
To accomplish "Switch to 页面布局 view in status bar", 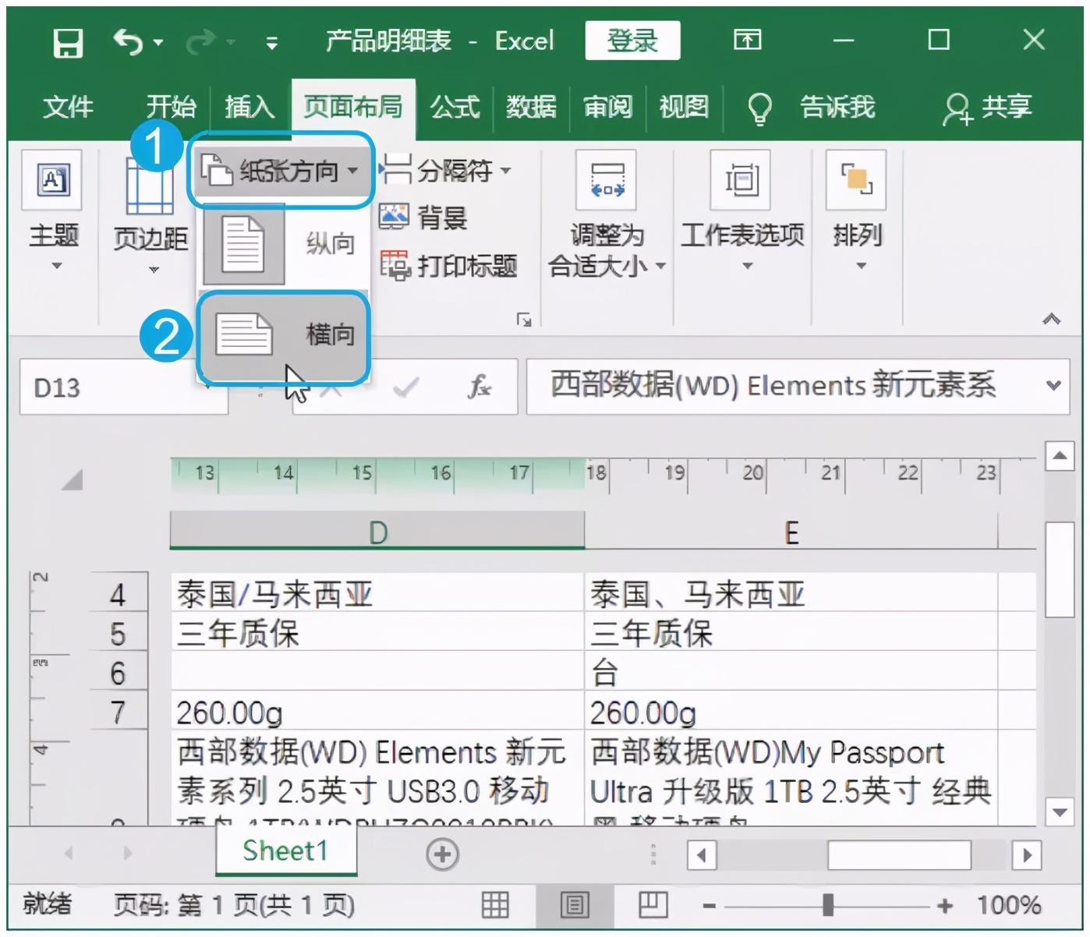I will [575, 905].
